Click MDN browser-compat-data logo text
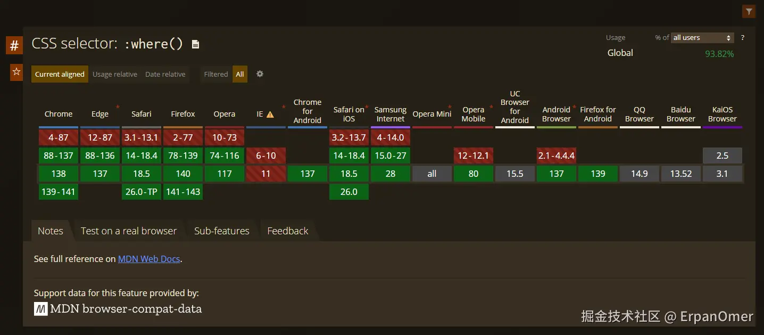This screenshot has height=335, width=764. (118, 309)
